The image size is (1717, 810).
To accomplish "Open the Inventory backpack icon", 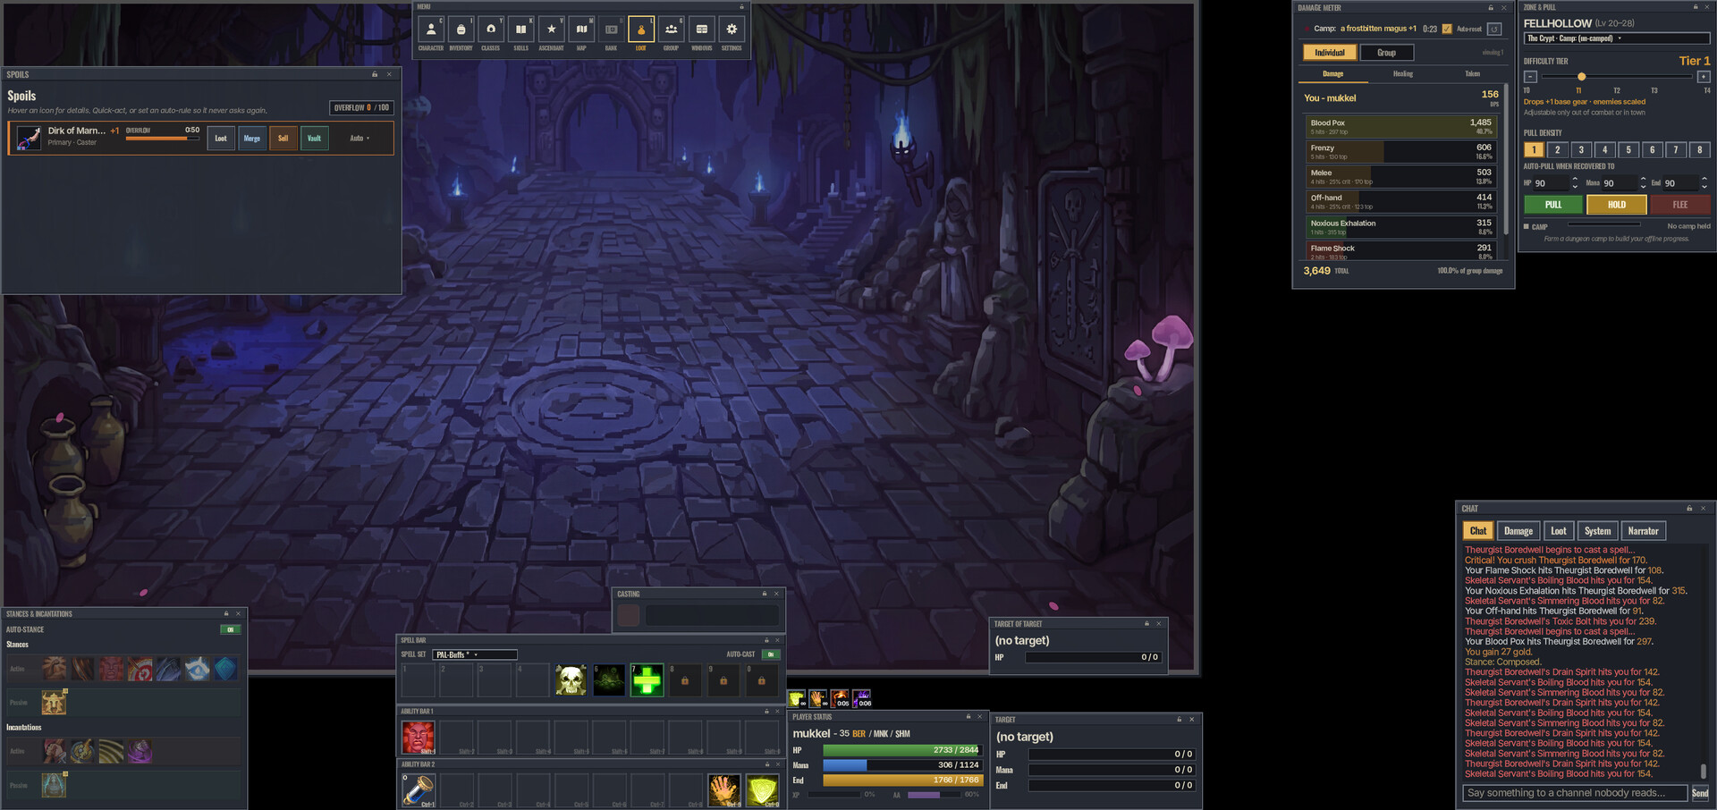I will [461, 30].
